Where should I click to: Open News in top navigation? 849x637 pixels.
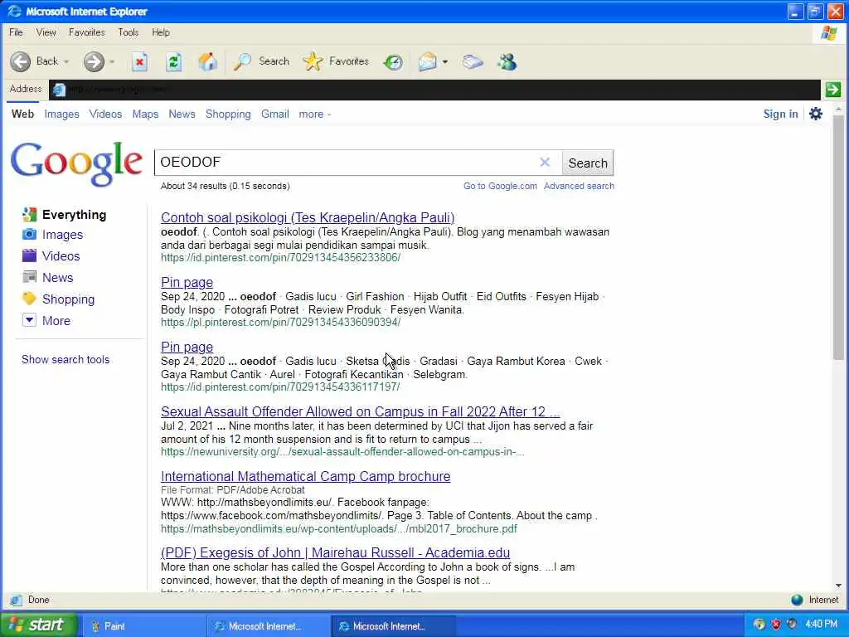tap(182, 114)
